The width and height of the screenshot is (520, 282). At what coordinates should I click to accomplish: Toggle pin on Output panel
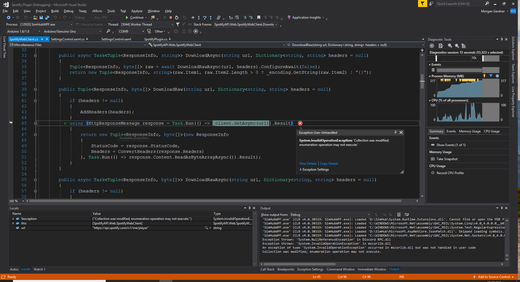pyautogui.click(x=502, y=208)
